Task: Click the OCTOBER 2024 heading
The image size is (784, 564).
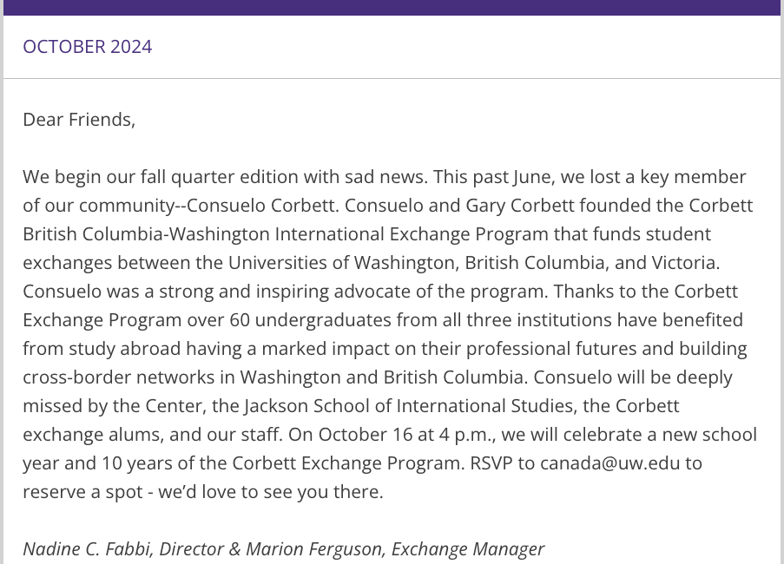Action: (x=88, y=47)
